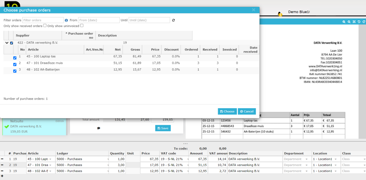Remove coding line 1 with minus icon
366x180 pixels.
tap(2, 159)
